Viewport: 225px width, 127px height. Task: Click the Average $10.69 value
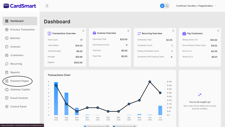pos(79,57)
